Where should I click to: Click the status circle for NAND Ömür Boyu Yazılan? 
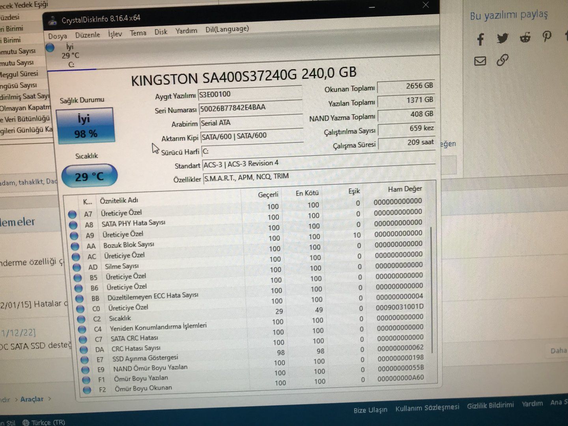coord(85,370)
